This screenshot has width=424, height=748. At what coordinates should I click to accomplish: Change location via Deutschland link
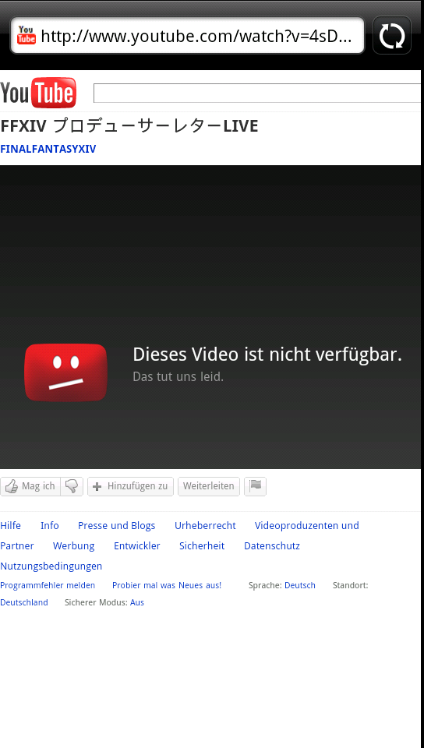(x=24, y=602)
